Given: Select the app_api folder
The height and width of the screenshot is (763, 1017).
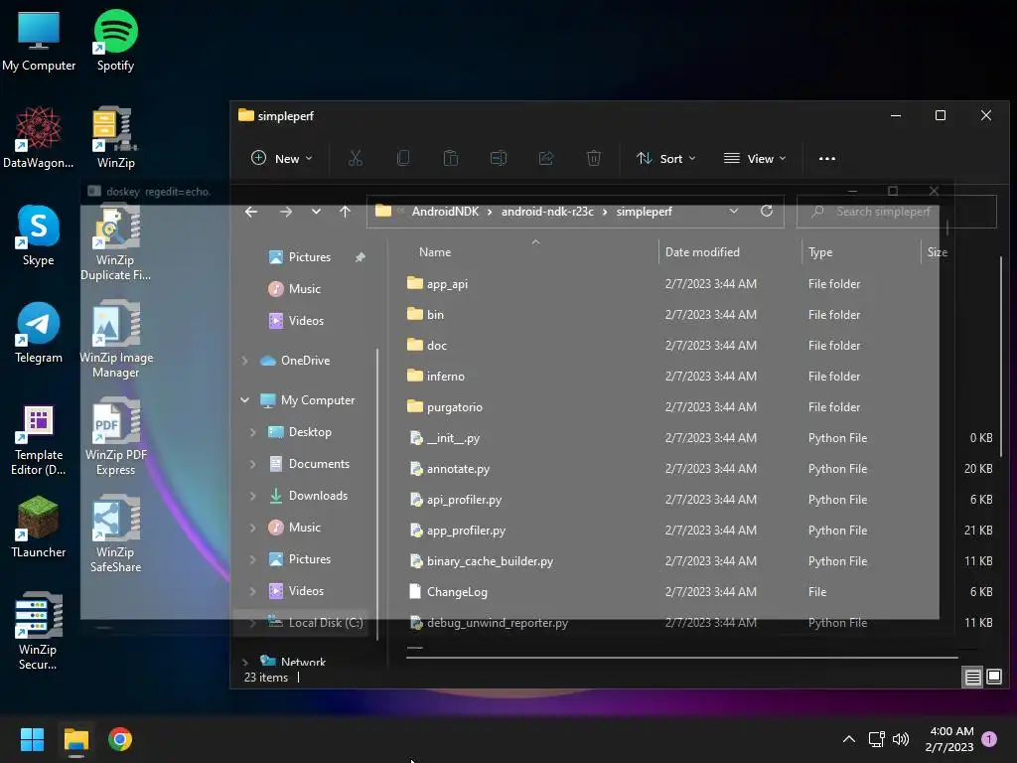Looking at the screenshot, I should pos(447,283).
